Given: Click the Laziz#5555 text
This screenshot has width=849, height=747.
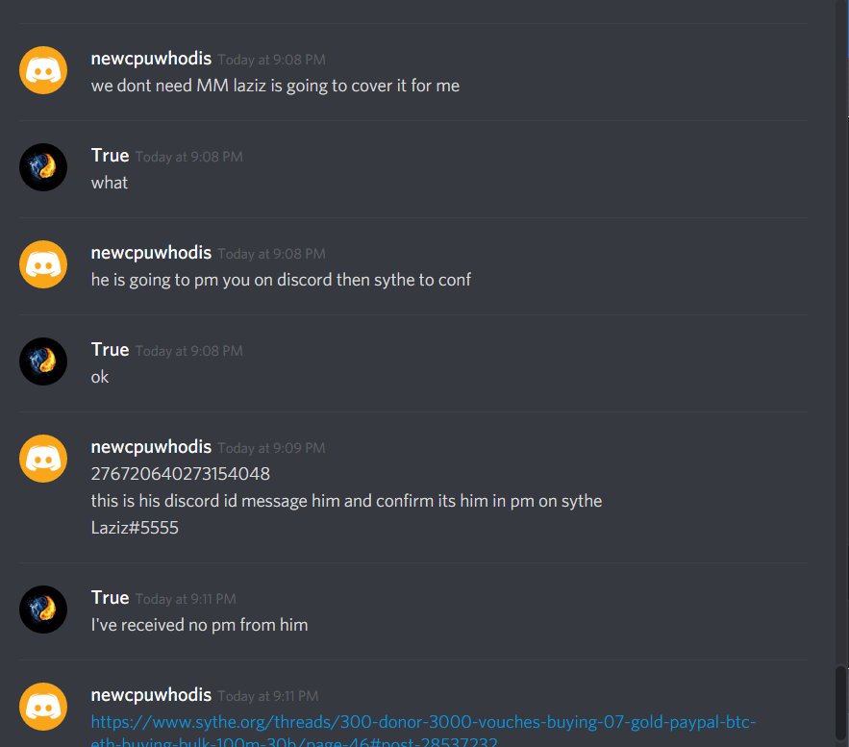Looking at the screenshot, I should [135, 528].
